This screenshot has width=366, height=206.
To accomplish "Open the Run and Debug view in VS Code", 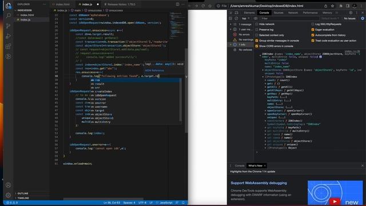I will tap(9, 36).
